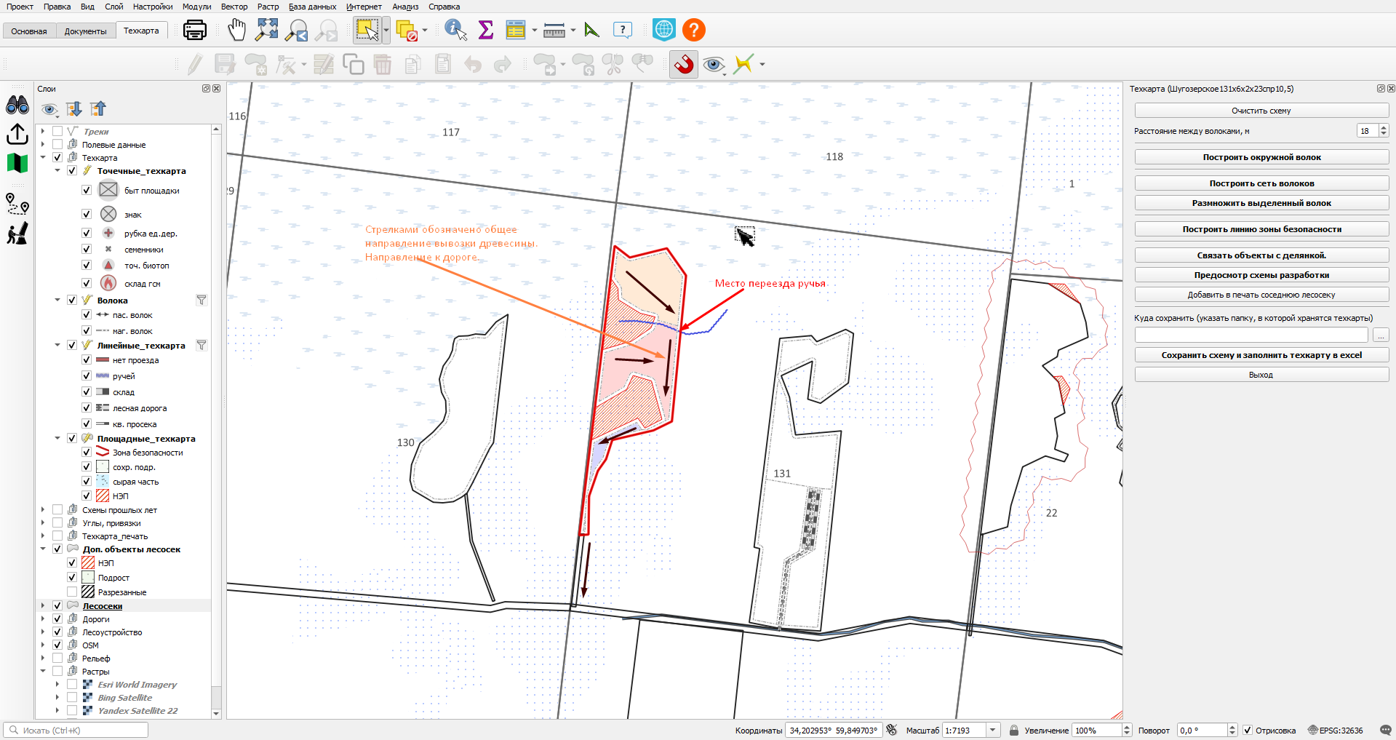1396x740 pixels.
Task: Open the Identify features info tool
Action: tap(455, 30)
